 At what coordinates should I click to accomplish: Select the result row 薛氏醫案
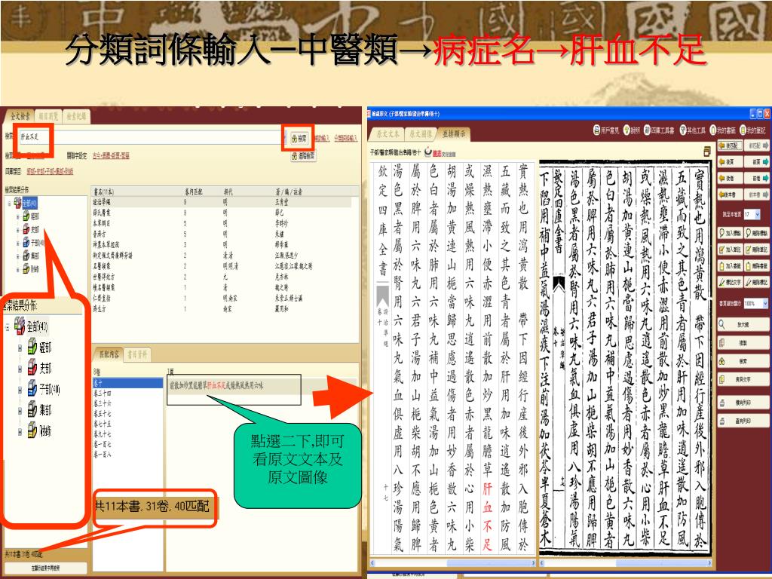(222, 213)
